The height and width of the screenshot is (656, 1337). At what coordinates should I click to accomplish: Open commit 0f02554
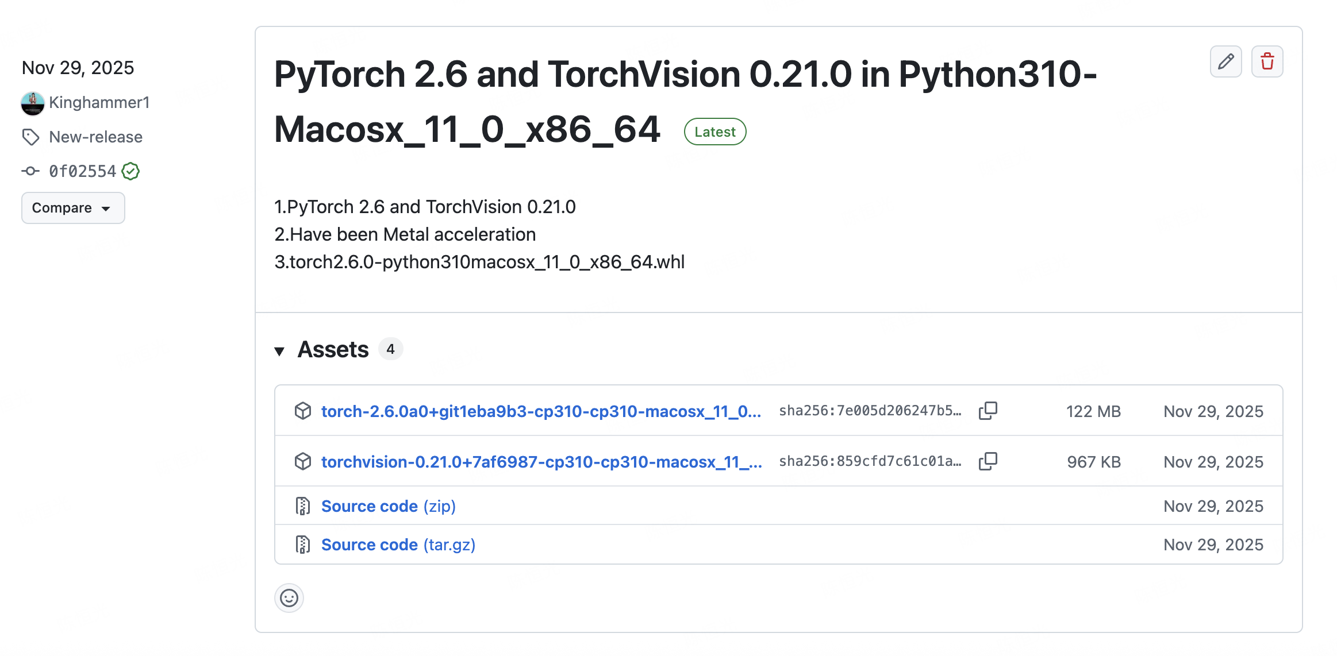click(x=82, y=171)
